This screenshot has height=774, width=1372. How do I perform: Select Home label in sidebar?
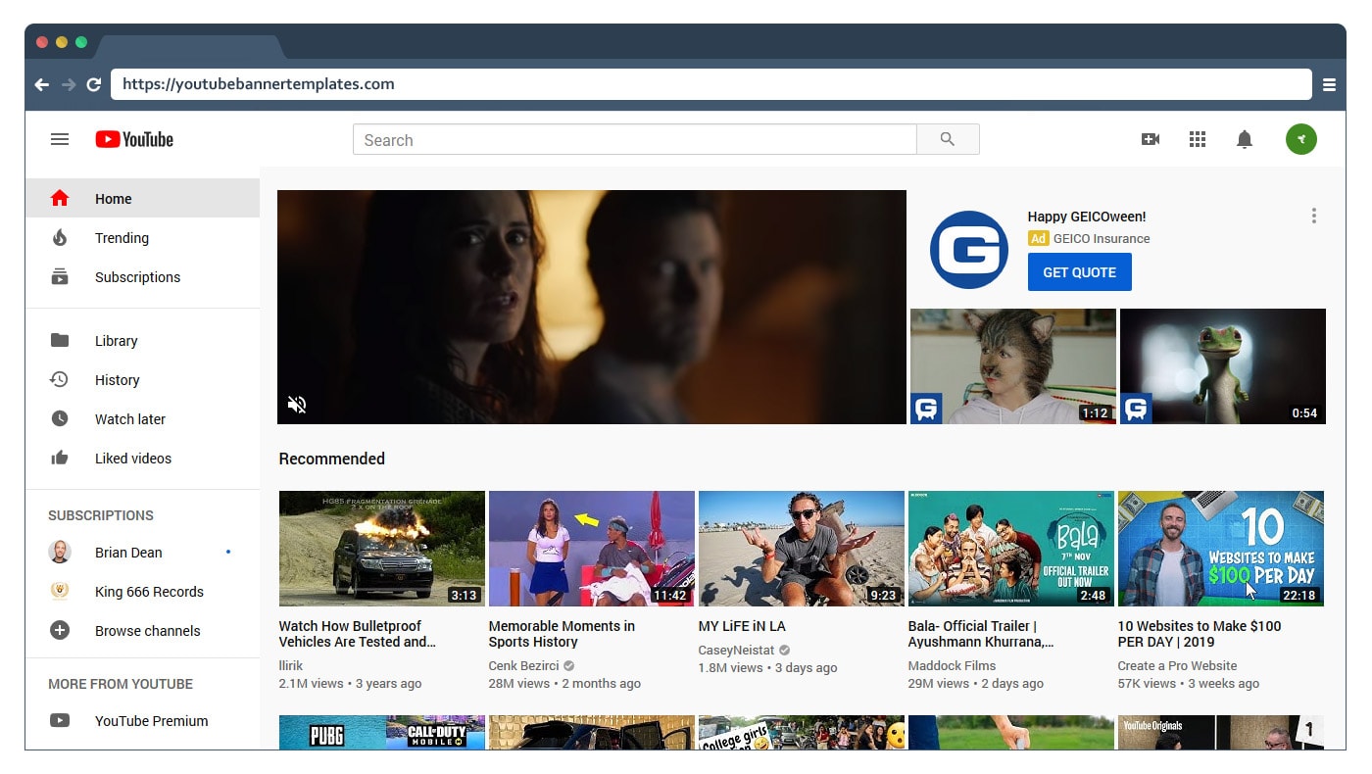pos(113,199)
